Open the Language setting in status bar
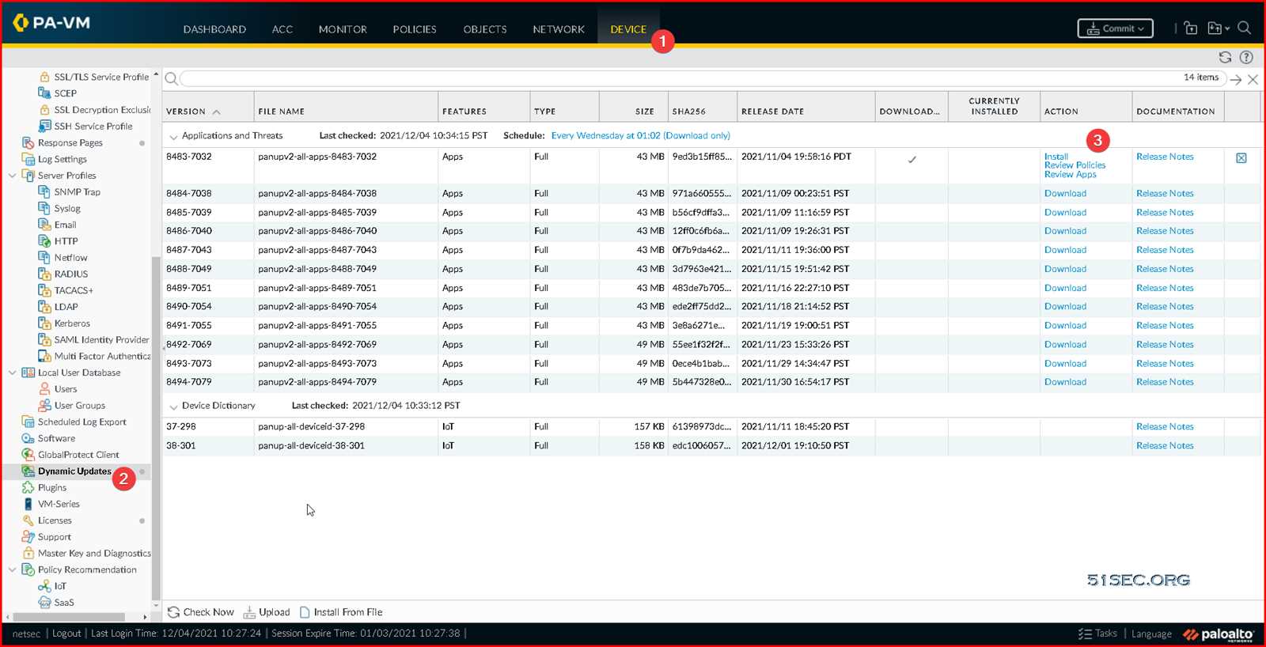This screenshot has width=1266, height=647. (x=1151, y=634)
